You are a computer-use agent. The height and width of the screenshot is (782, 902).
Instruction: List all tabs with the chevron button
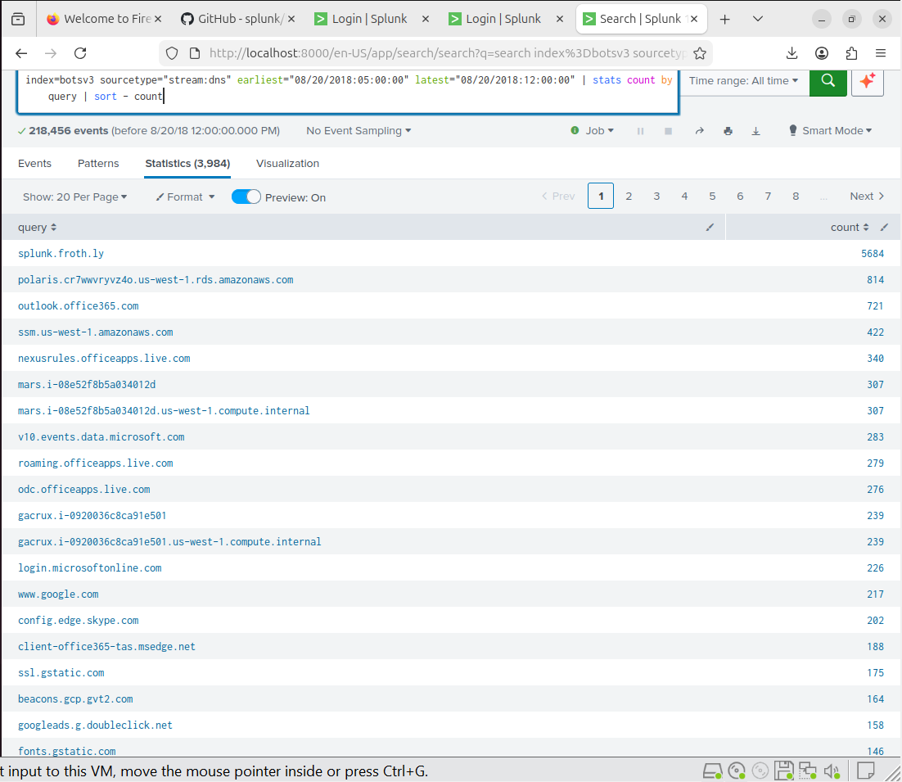coord(758,19)
